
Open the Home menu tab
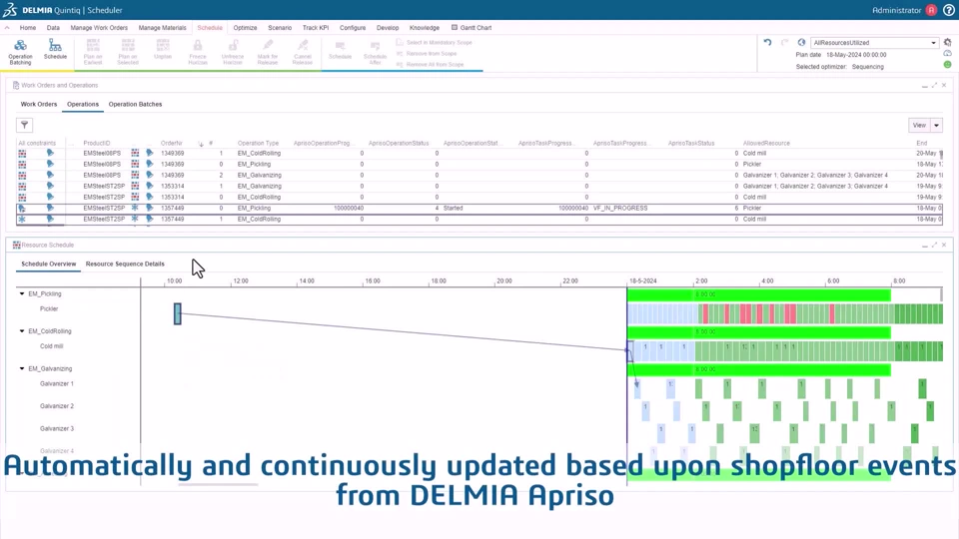(28, 28)
